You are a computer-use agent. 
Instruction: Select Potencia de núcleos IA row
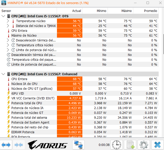coord(83,108)
